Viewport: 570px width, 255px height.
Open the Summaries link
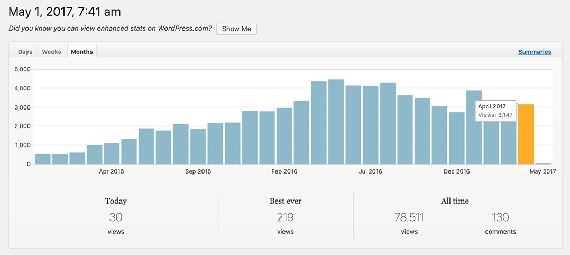coord(535,52)
